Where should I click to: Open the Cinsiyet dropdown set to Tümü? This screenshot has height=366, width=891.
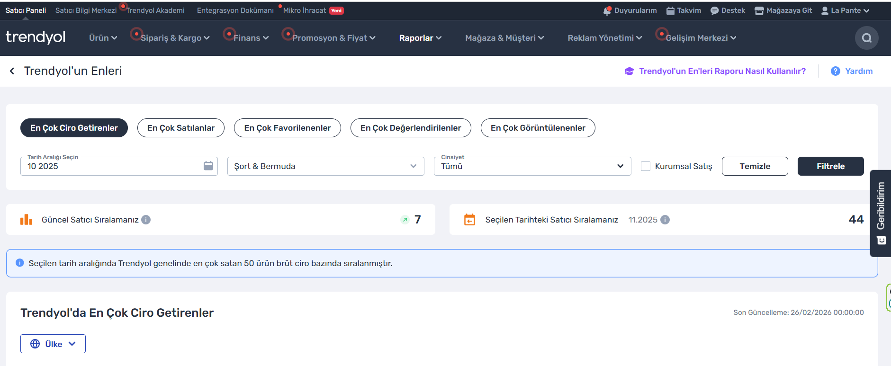pyautogui.click(x=532, y=166)
